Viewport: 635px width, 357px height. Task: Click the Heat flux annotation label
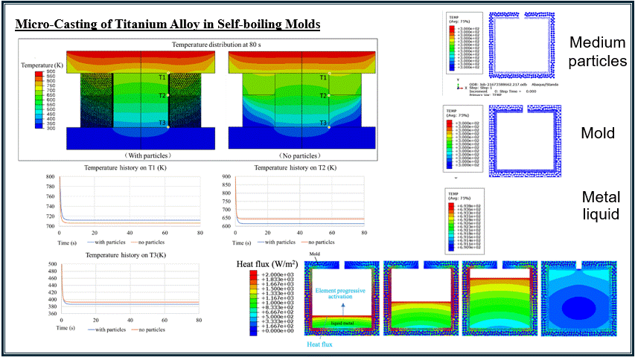(319, 344)
